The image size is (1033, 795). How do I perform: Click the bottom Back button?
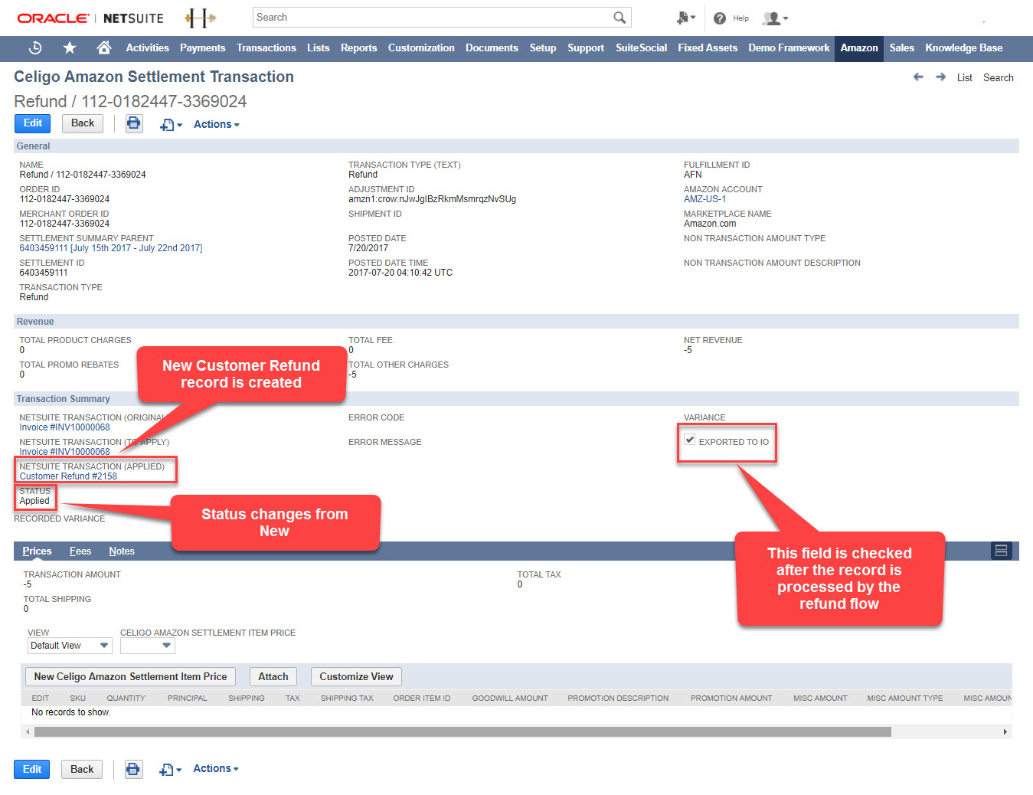pos(82,769)
